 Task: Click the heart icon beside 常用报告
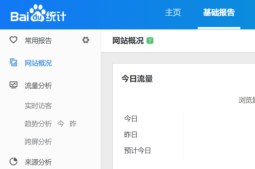tap(13, 40)
